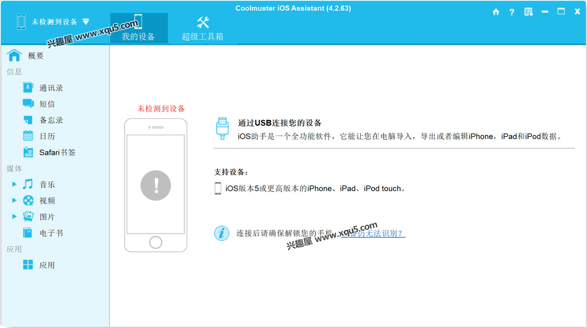The image size is (587, 328).
Task: Click the USB connector icon
Action: tap(223, 129)
